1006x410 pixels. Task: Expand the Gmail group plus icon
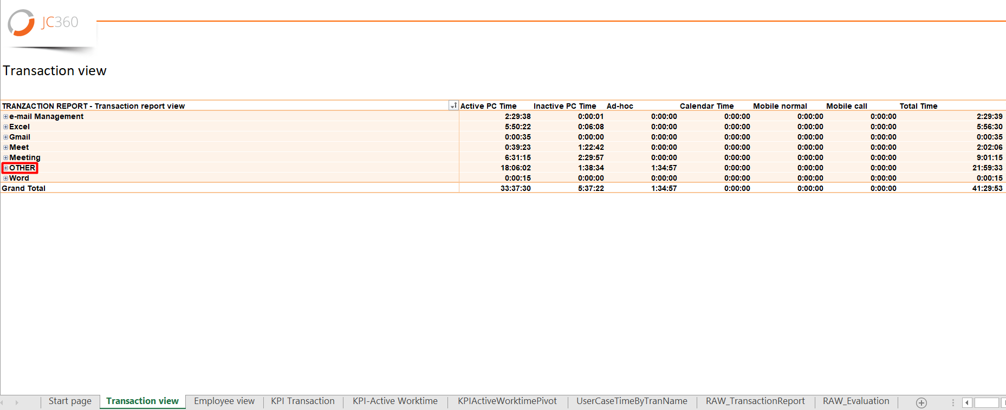click(5, 137)
